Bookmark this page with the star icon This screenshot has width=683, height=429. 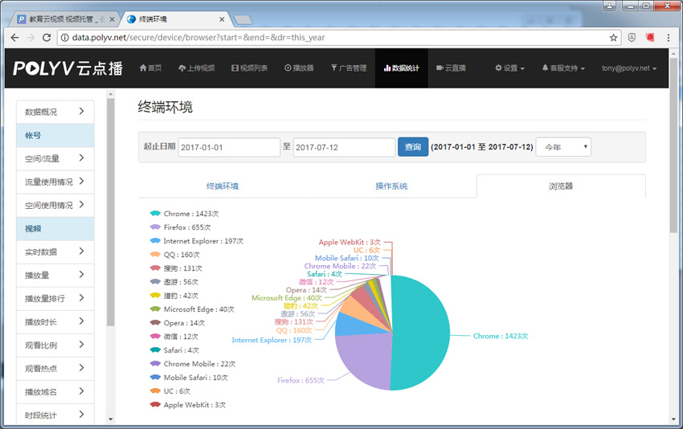[613, 38]
